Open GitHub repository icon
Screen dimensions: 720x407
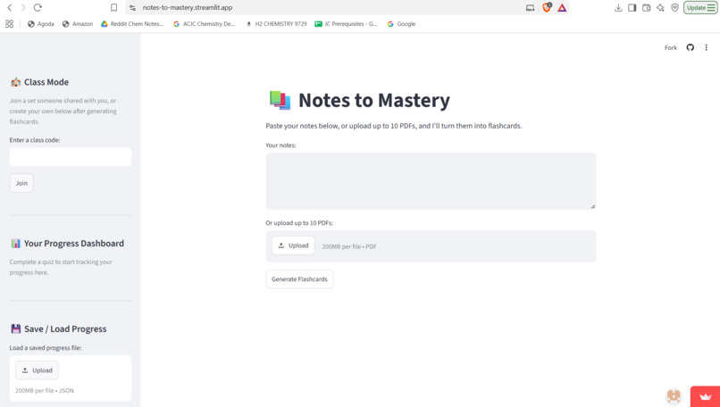(691, 47)
